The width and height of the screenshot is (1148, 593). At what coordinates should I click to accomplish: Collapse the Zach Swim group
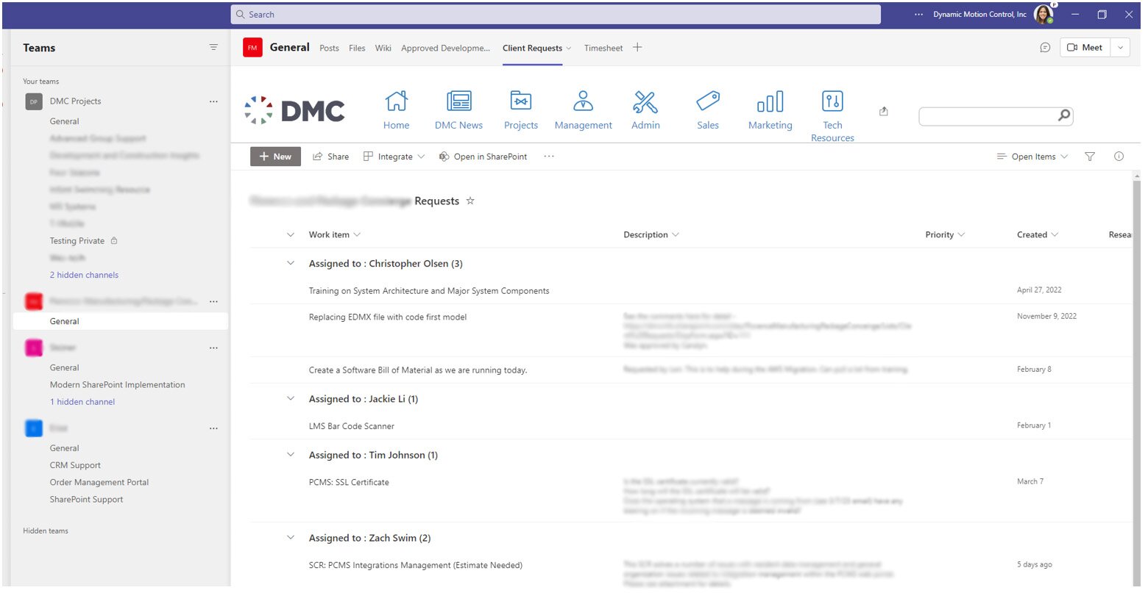pyautogui.click(x=291, y=538)
